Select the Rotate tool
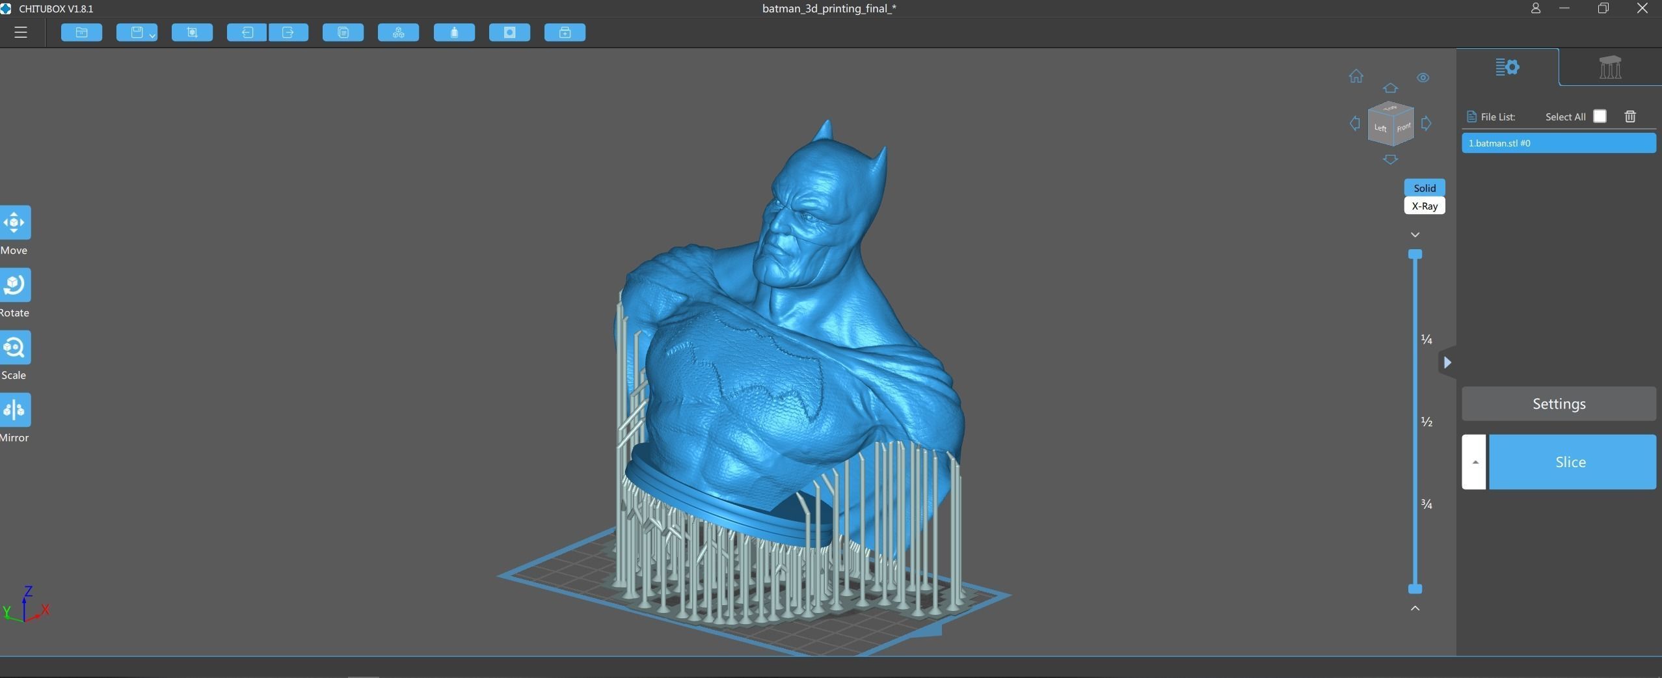Screen dimensions: 1662x678 pyautogui.click(x=14, y=285)
